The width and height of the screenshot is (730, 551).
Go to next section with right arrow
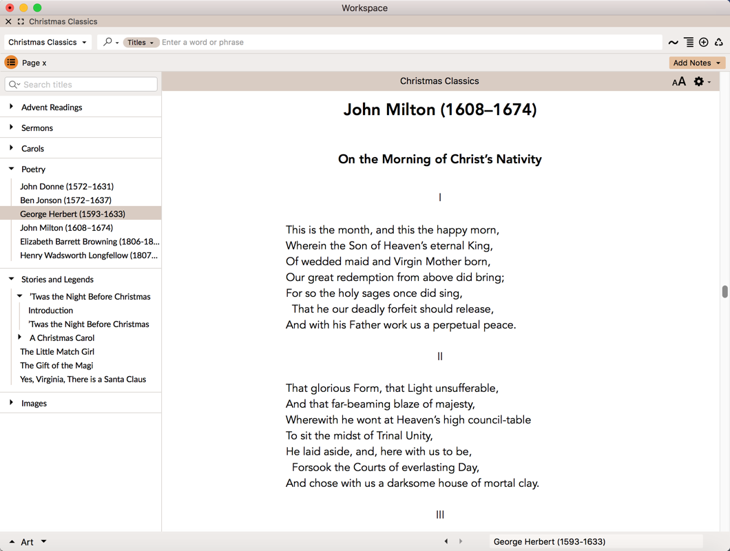point(461,541)
